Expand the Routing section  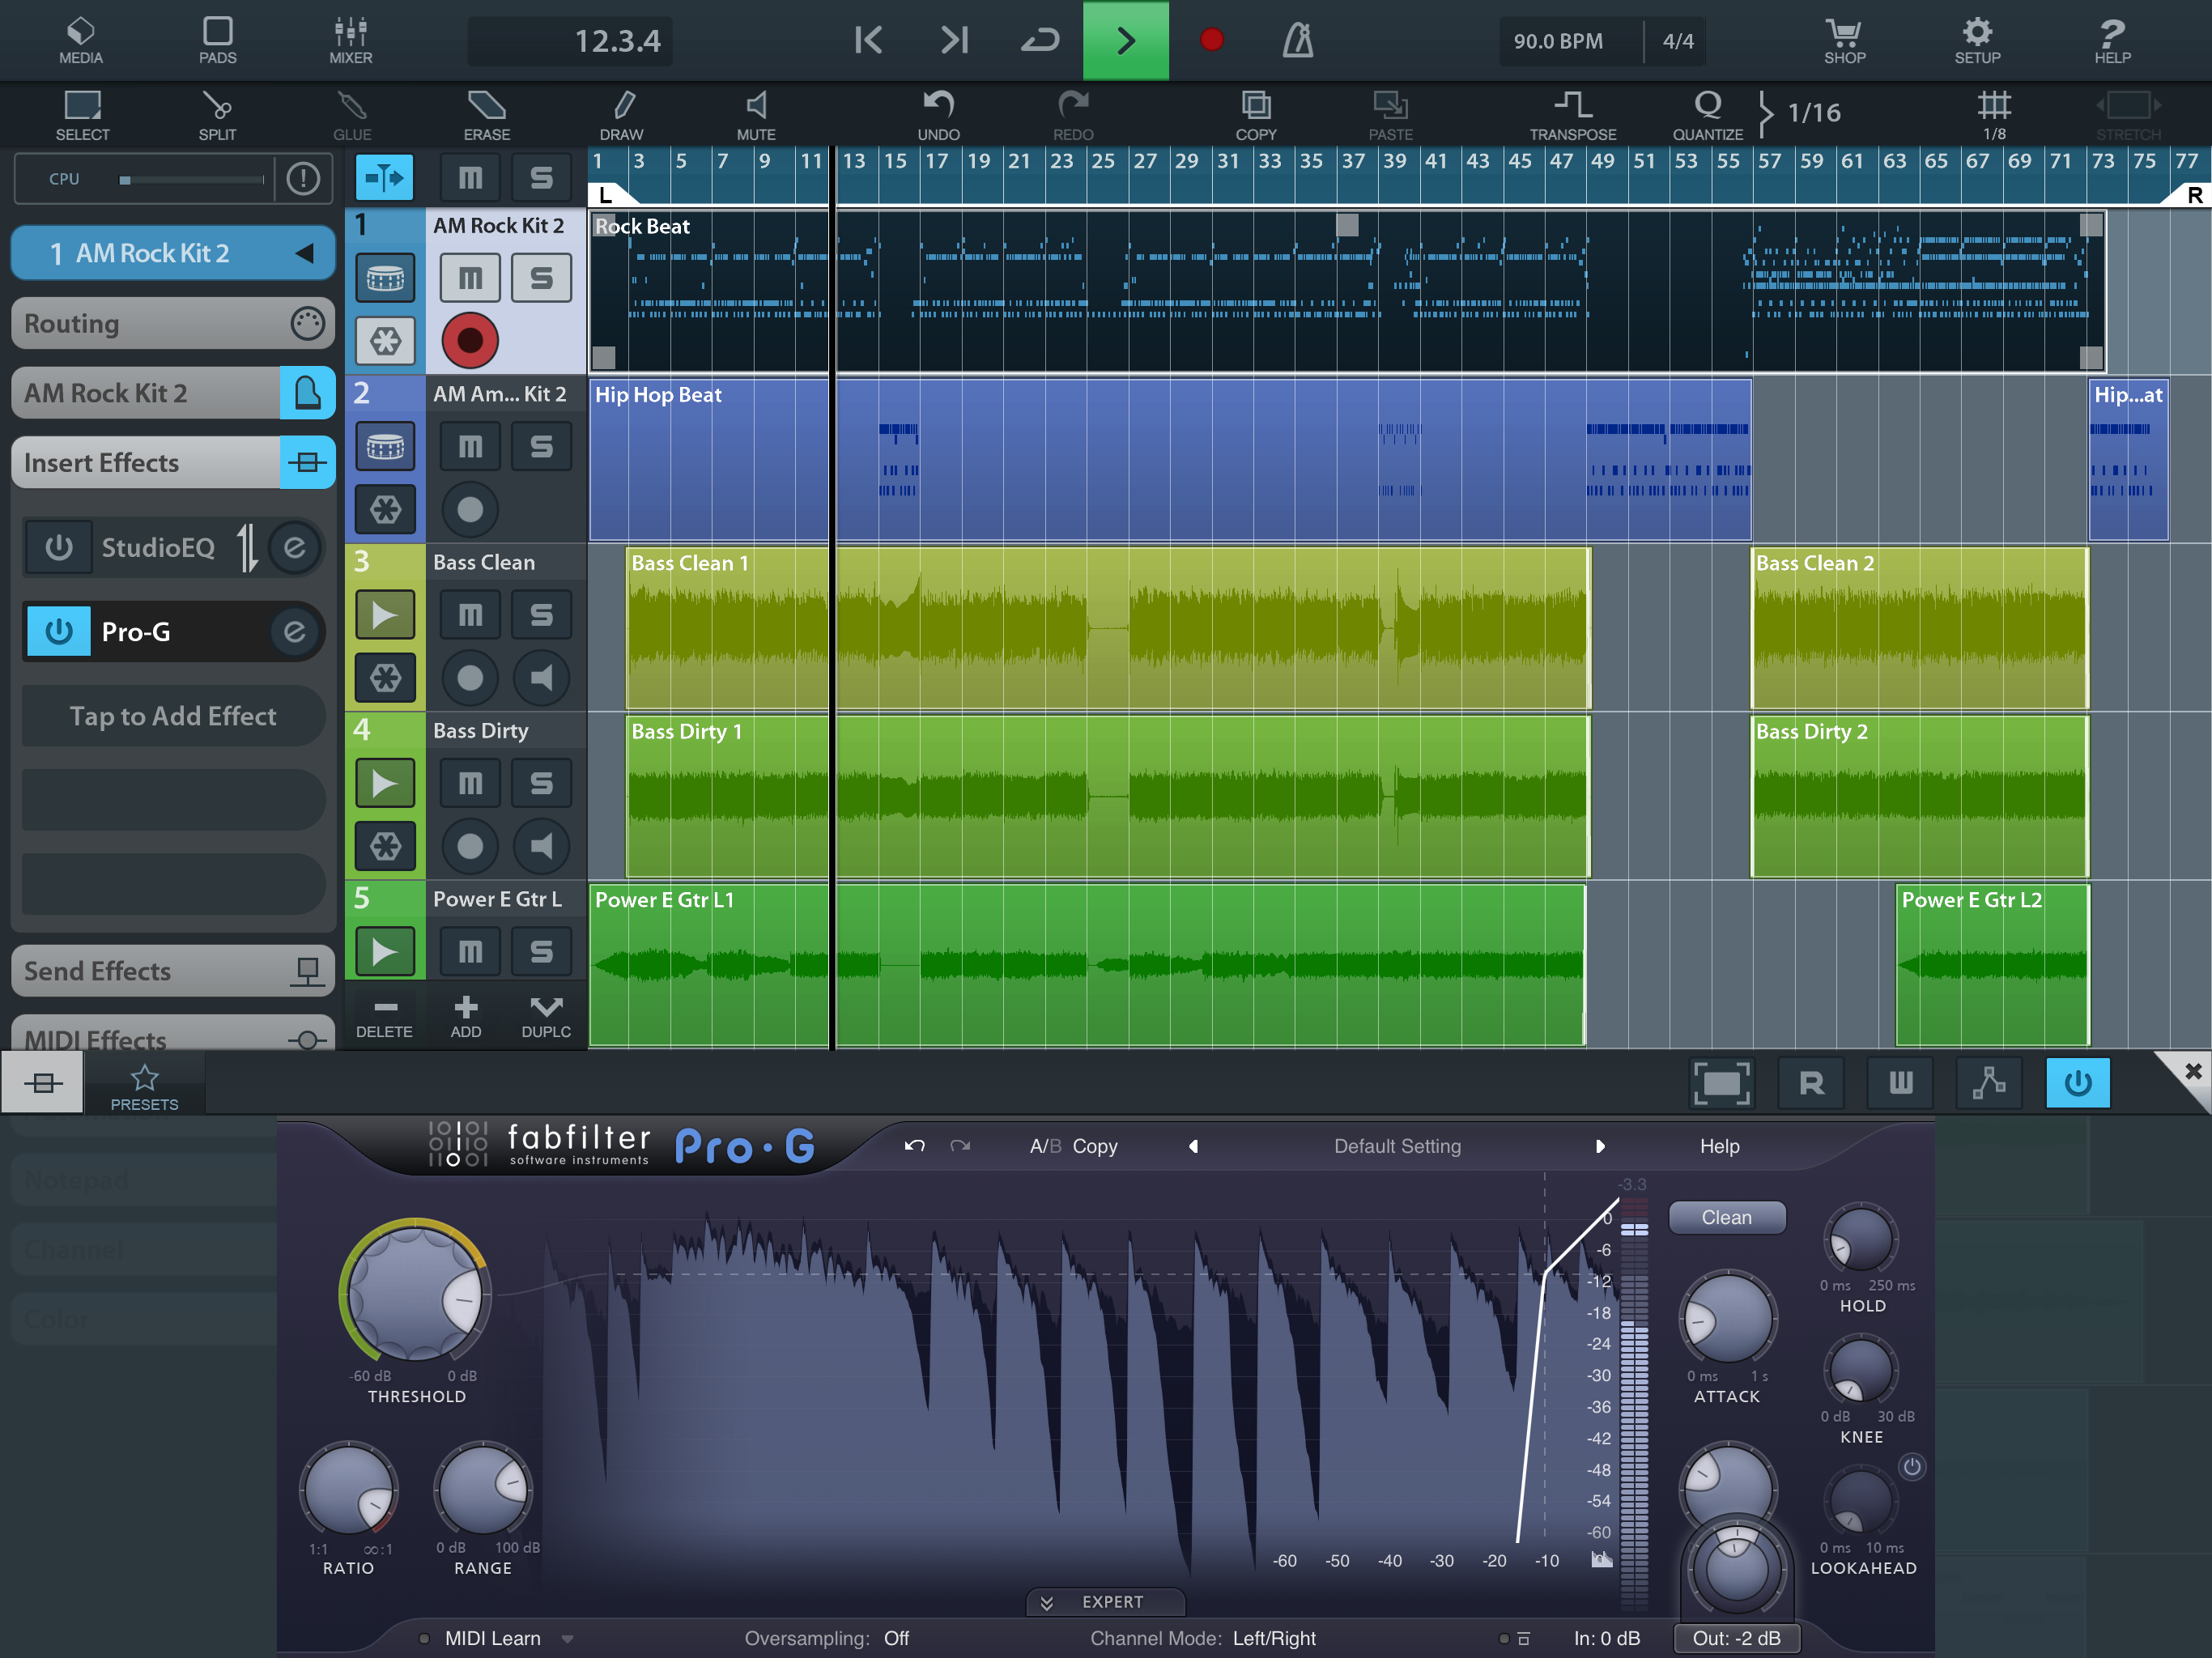coord(172,323)
